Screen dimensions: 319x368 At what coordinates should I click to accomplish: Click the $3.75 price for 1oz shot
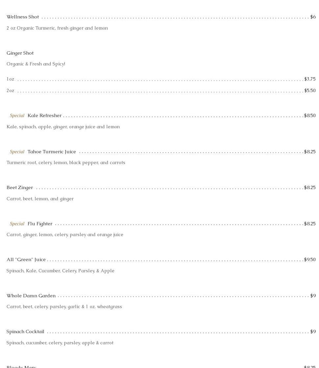click(310, 79)
